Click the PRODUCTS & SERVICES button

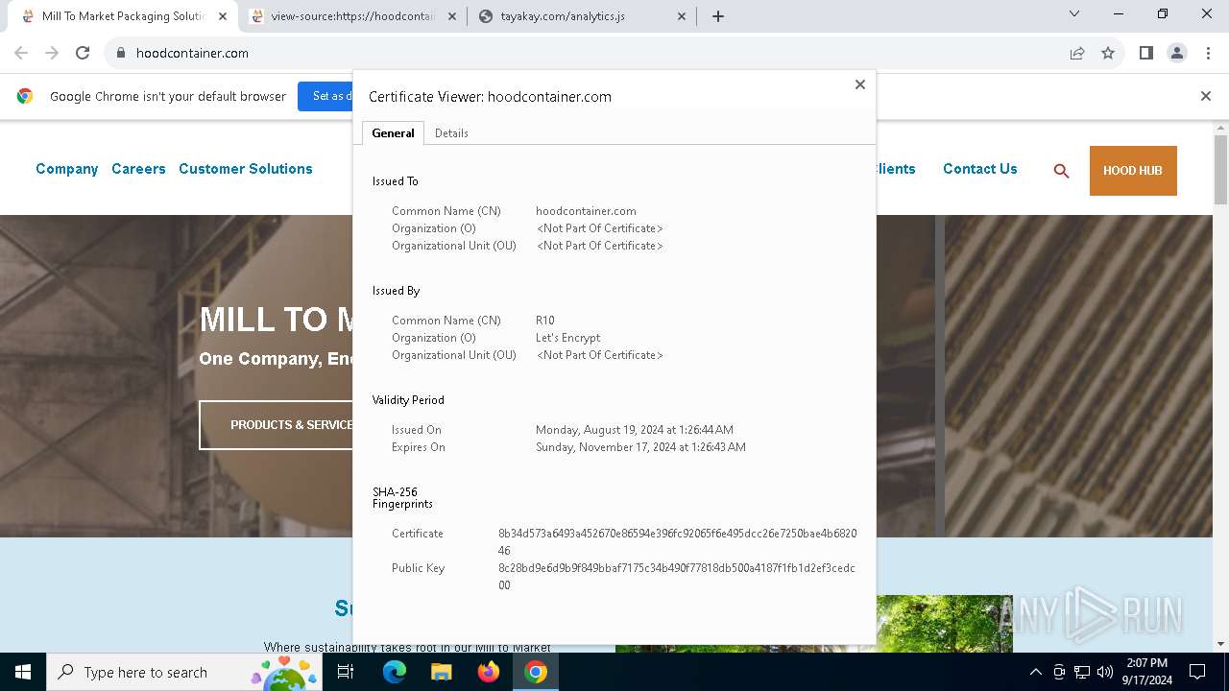pos(277,425)
